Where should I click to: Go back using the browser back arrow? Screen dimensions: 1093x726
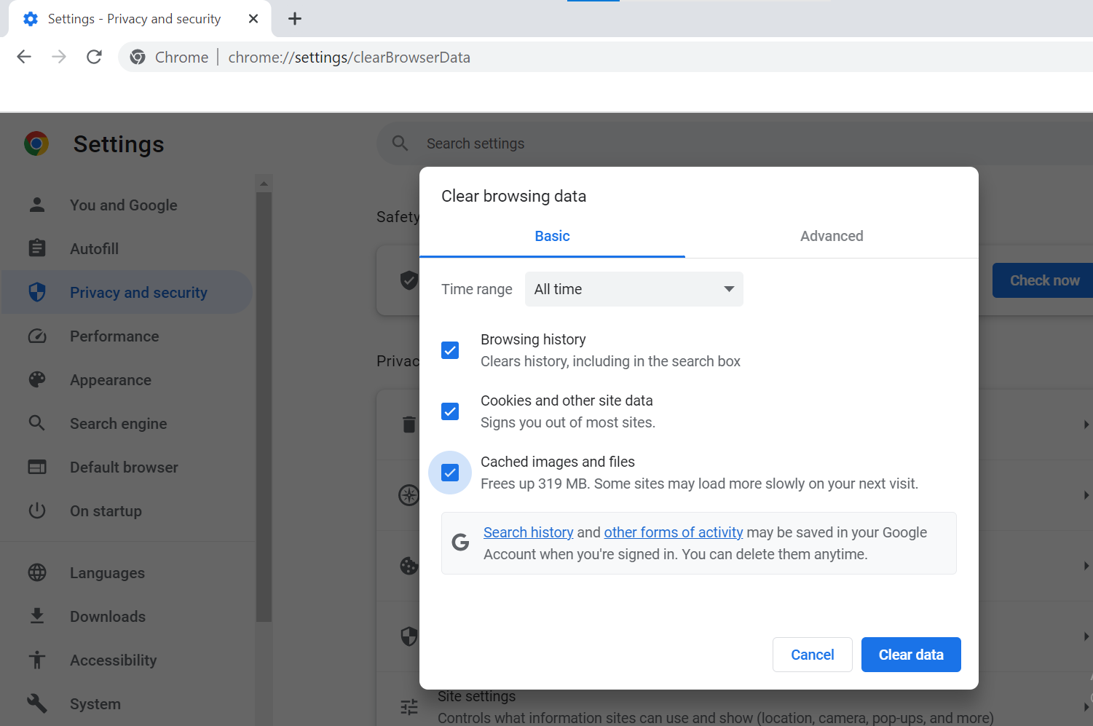[x=24, y=57]
